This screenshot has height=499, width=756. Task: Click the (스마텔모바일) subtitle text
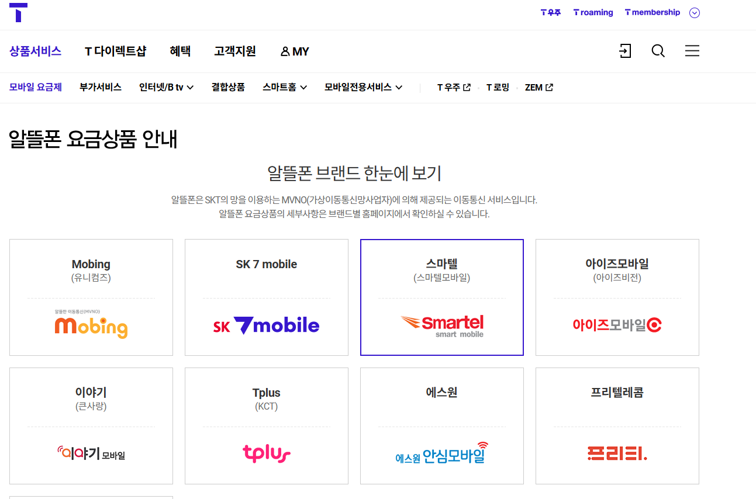(442, 278)
